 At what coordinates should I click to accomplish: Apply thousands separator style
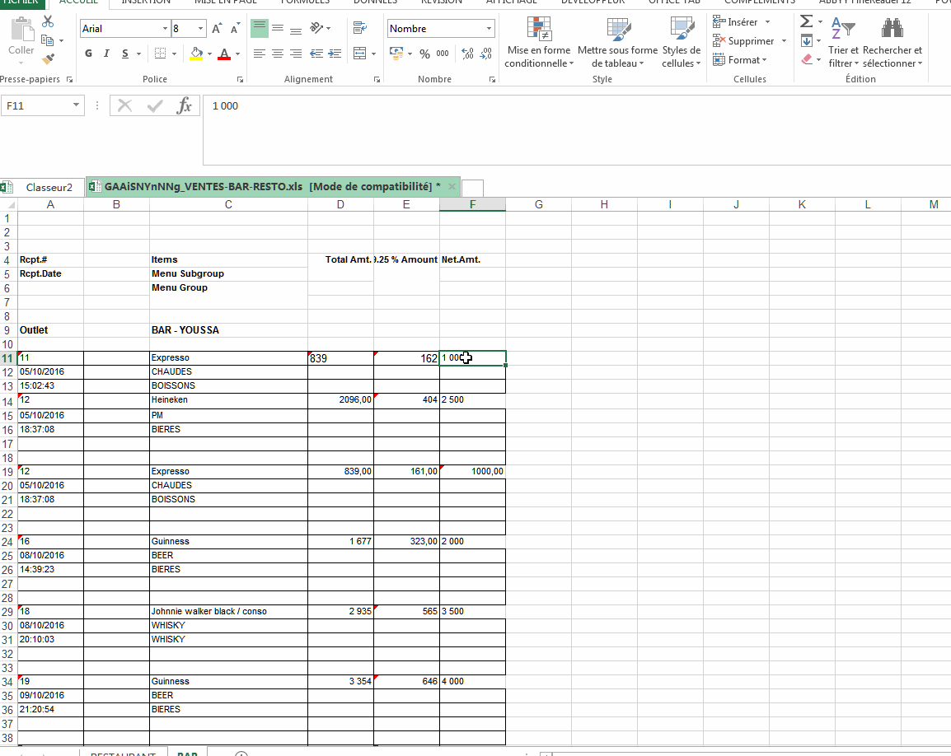point(443,54)
